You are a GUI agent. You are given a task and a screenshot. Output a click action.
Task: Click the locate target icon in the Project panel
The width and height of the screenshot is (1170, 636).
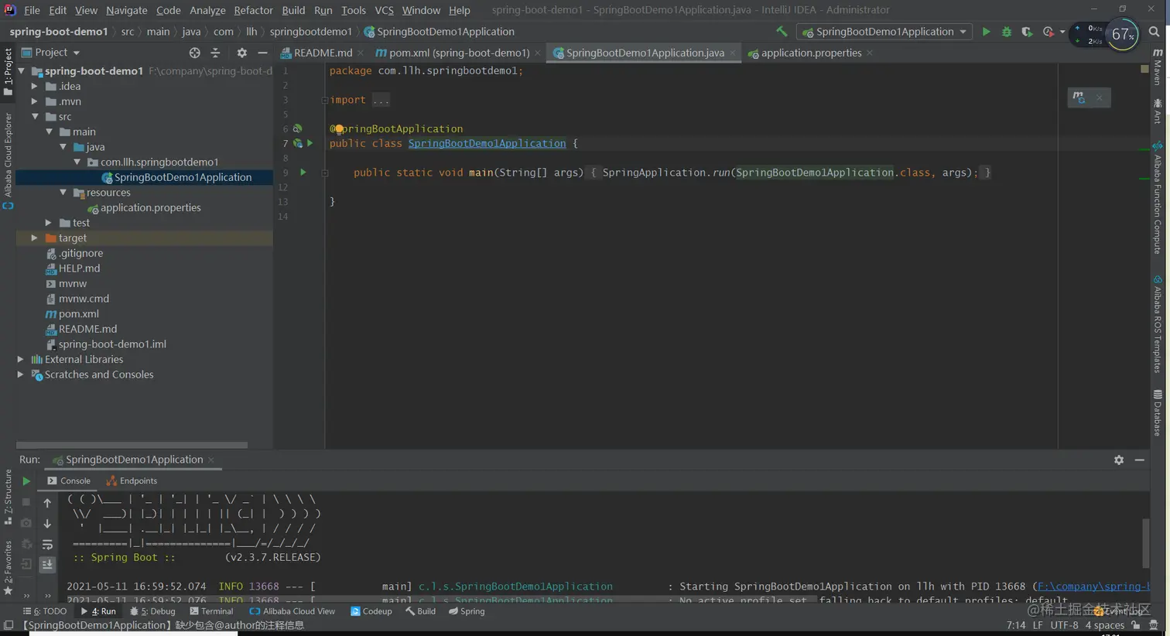[x=194, y=53]
